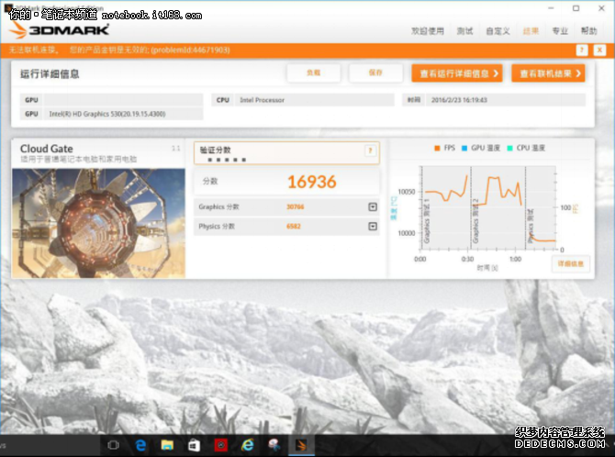Open the Windows Store taskbar icon
Image resolution: width=615 pixels, height=457 pixels.
coord(194,445)
